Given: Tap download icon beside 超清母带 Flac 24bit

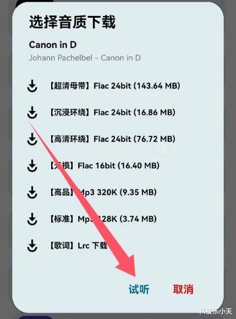Looking at the screenshot, I should coord(32,86).
